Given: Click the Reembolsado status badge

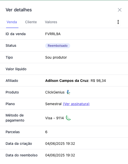Looking at the screenshot, I should click(58, 46).
